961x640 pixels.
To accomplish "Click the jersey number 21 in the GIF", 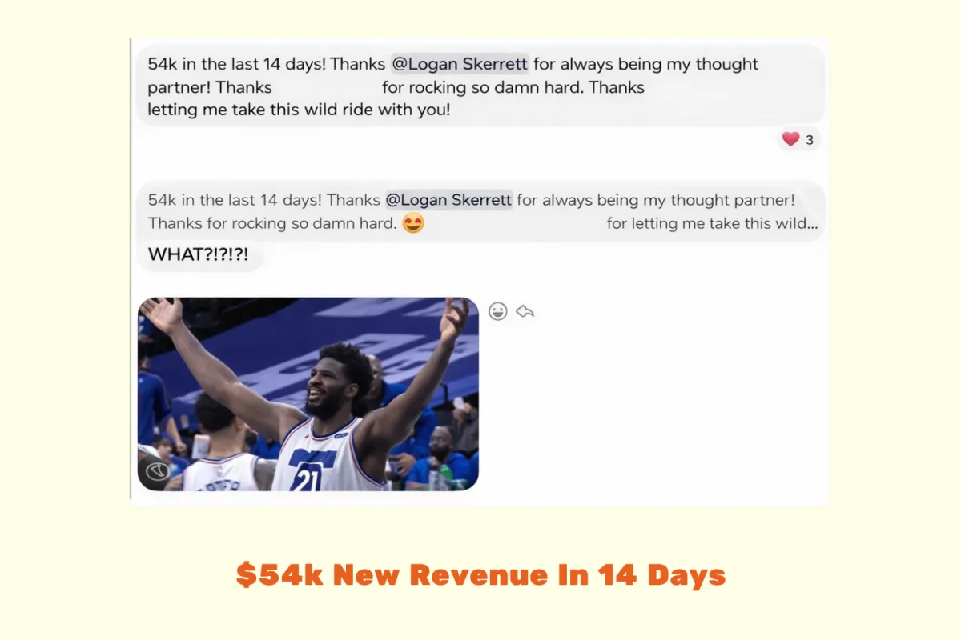I will 308,478.
